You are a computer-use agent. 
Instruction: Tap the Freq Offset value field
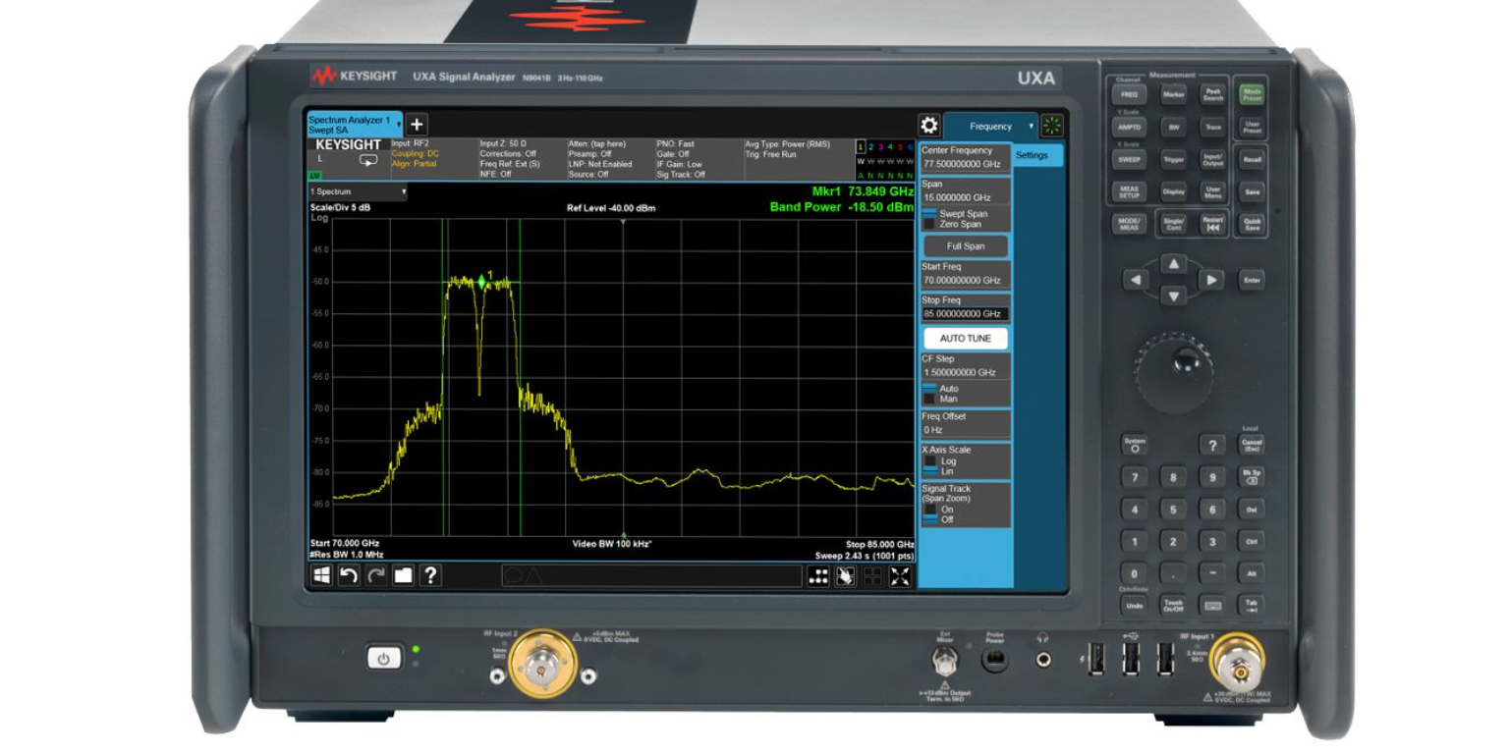[966, 430]
